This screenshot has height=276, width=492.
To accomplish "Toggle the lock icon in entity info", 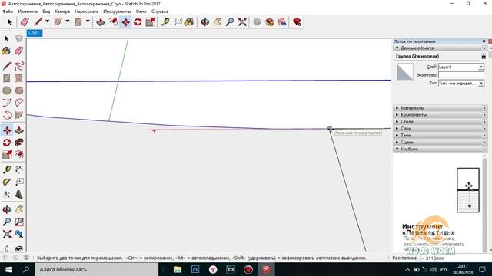I will coord(484,56).
